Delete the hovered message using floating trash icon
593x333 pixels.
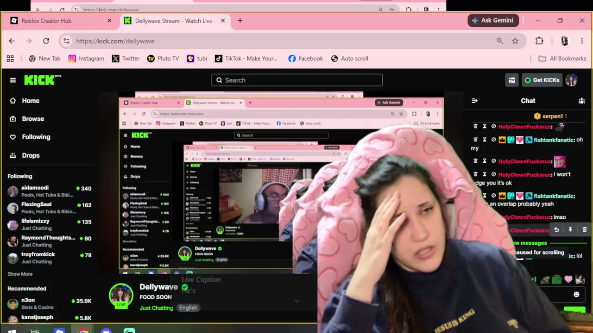click(584, 230)
